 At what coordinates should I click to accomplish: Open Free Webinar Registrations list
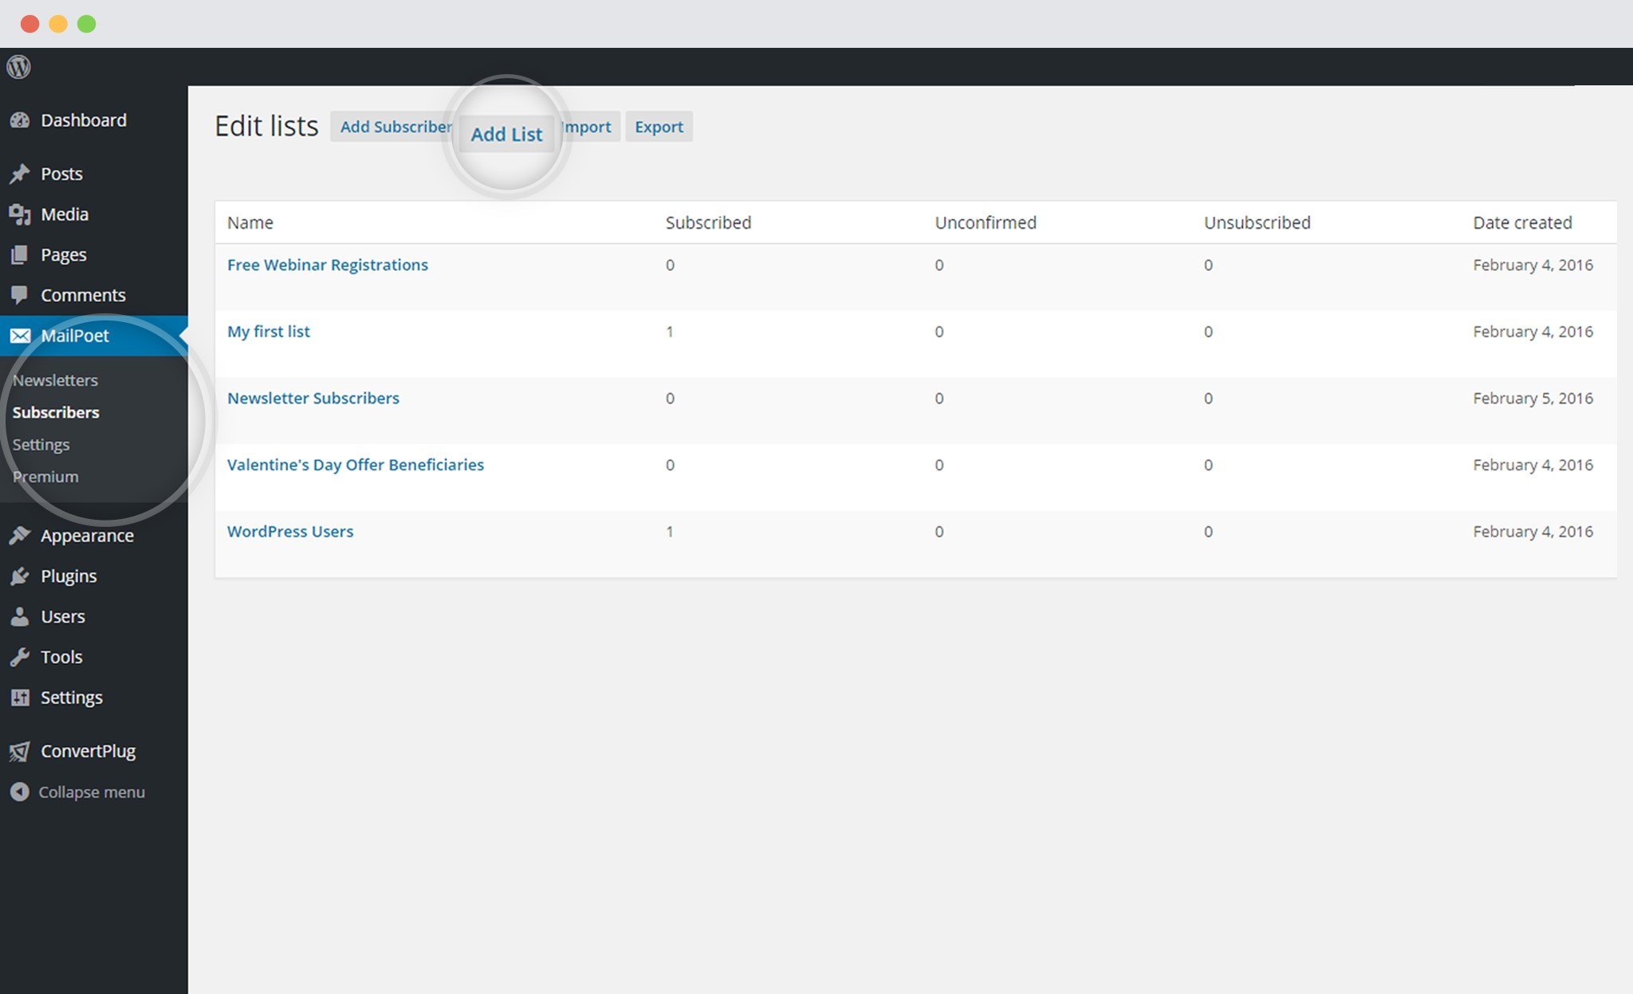click(328, 265)
